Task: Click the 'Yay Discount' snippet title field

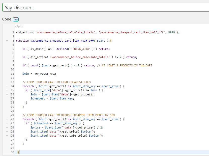Action: pyautogui.click(x=106, y=8)
